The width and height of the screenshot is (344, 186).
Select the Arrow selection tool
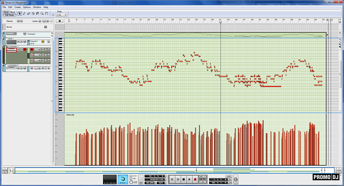(x=20, y=14)
